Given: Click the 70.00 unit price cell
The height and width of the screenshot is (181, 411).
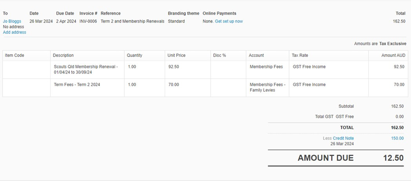Looking at the screenshot, I should tap(188, 87).
